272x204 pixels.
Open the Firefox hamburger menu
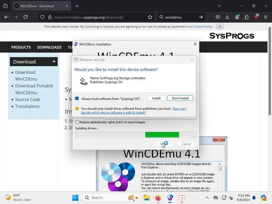point(266,17)
